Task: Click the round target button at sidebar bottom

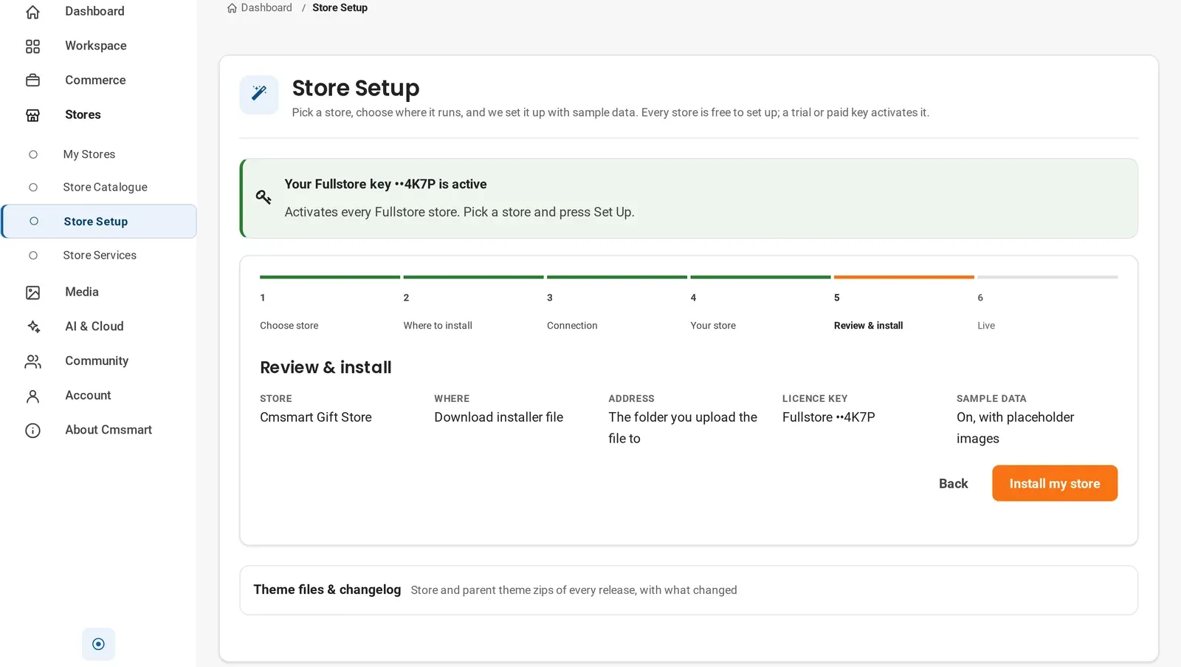Action: click(98, 644)
